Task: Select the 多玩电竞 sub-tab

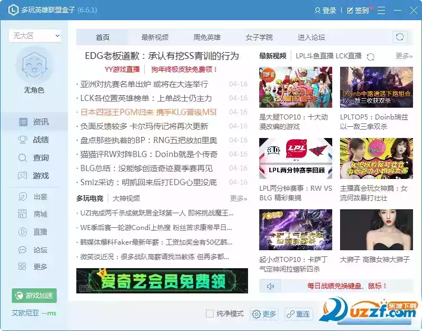Action: click(90, 199)
